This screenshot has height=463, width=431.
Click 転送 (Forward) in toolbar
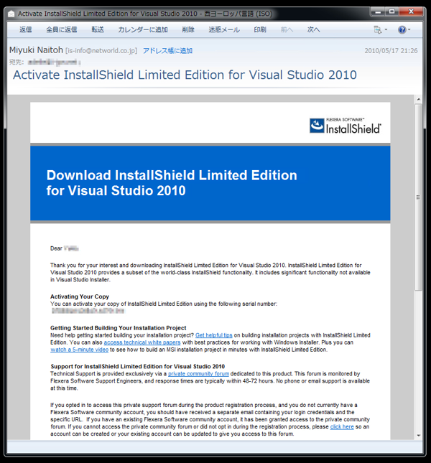pos(98,29)
